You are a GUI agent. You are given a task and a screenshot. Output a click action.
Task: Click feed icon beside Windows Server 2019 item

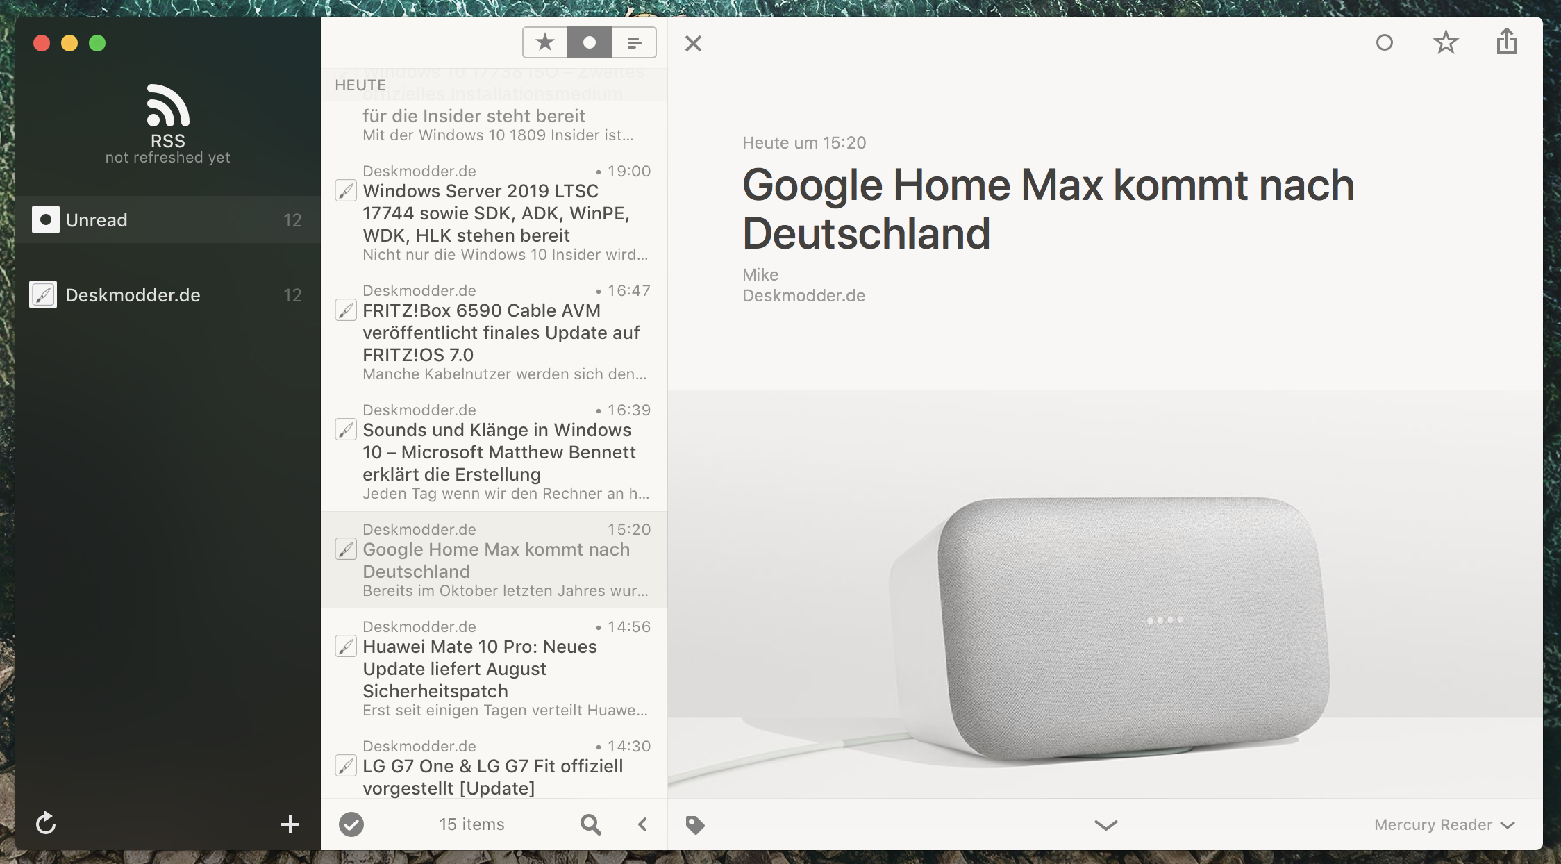click(x=346, y=190)
